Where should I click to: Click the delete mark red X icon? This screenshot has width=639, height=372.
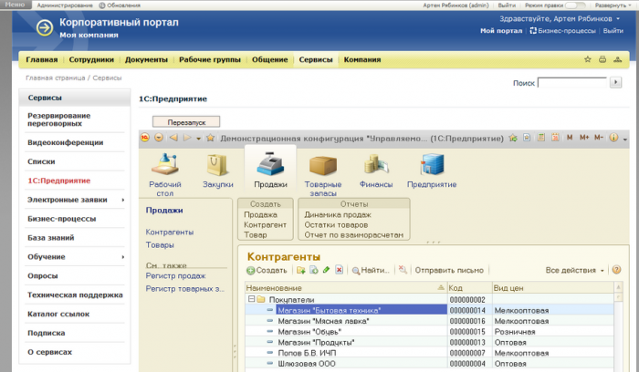point(339,270)
